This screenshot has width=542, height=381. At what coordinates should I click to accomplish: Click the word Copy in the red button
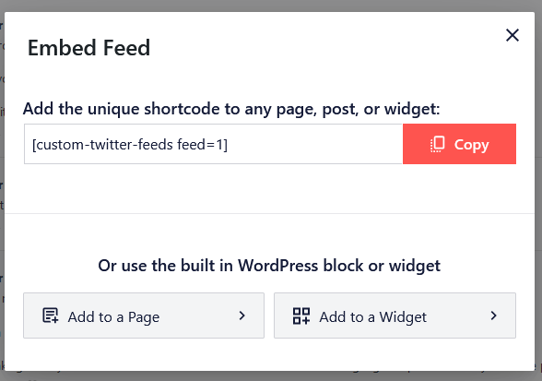(472, 145)
